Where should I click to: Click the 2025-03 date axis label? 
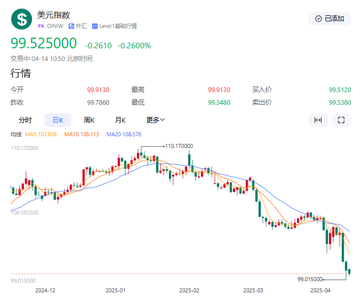[253, 290]
